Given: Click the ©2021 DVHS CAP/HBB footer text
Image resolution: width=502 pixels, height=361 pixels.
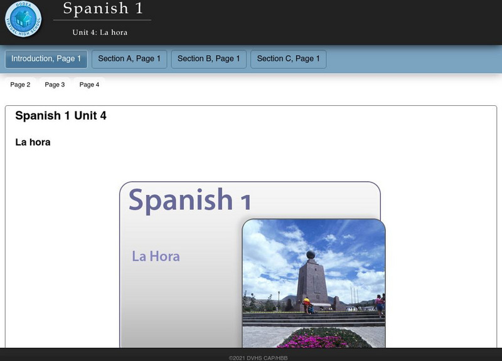Looking at the screenshot, I should coord(258,357).
